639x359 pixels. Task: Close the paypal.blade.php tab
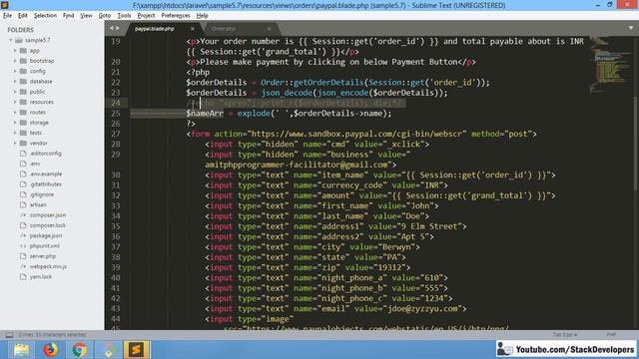pyautogui.click(x=193, y=29)
